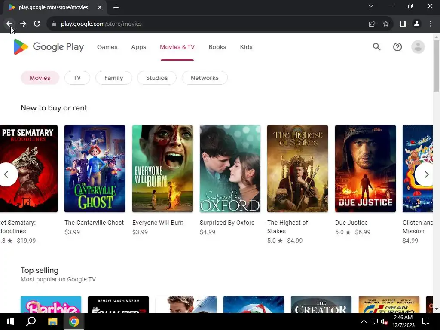The height and width of the screenshot is (330, 440).
Task: Open File Explorer from taskbar
Action: [52, 321]
